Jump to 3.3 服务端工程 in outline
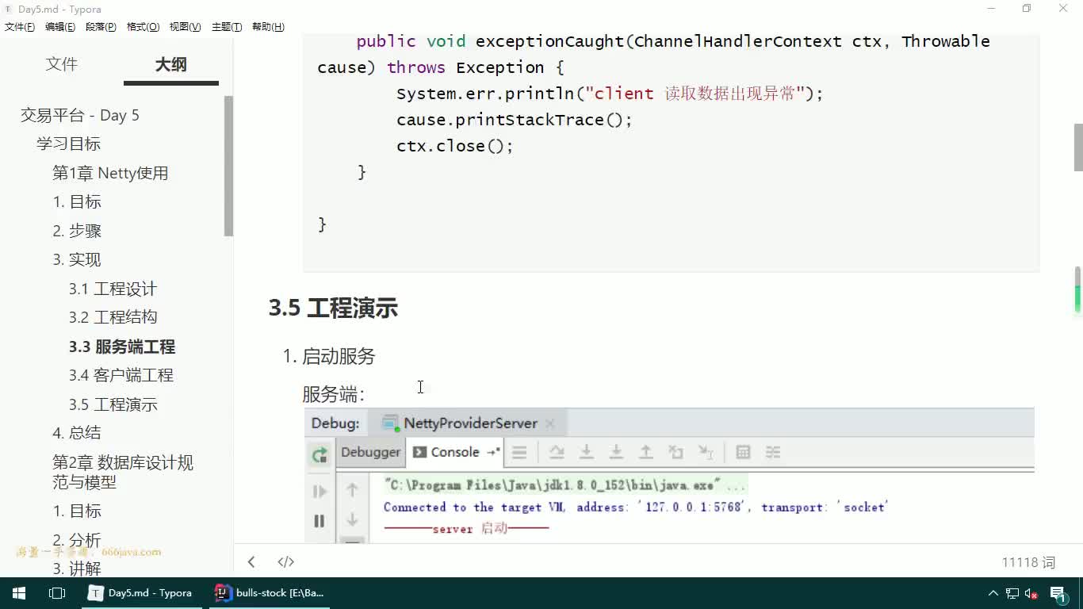Viewport: 1083px width, 609px height. (x=122, y=347)
